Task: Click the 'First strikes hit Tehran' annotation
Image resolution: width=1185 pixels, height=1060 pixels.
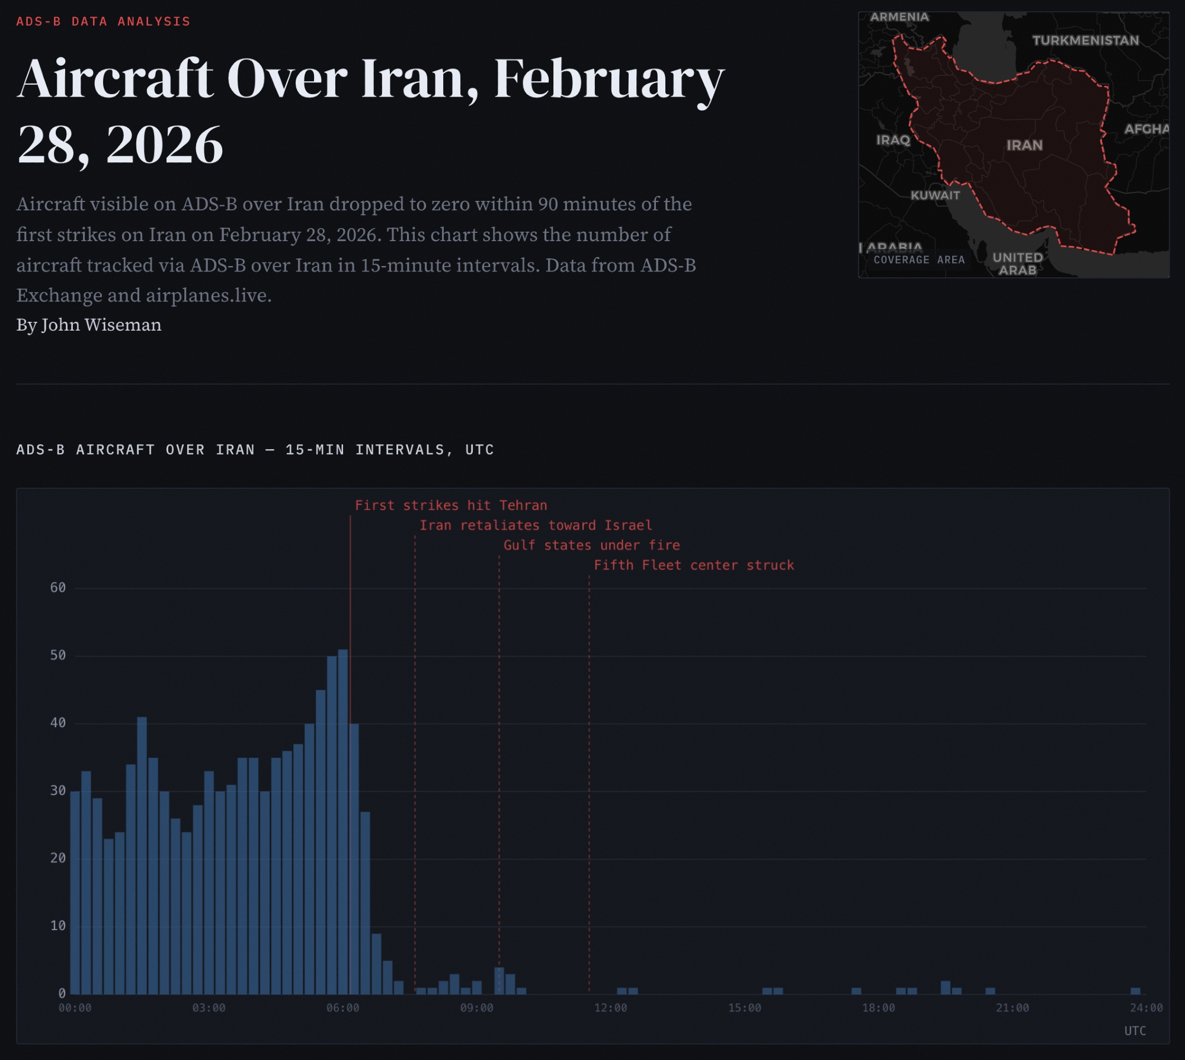Action: click(x=451, y=505)
